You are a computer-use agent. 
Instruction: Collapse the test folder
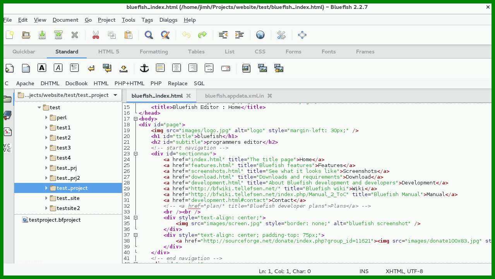pos(39,107)
